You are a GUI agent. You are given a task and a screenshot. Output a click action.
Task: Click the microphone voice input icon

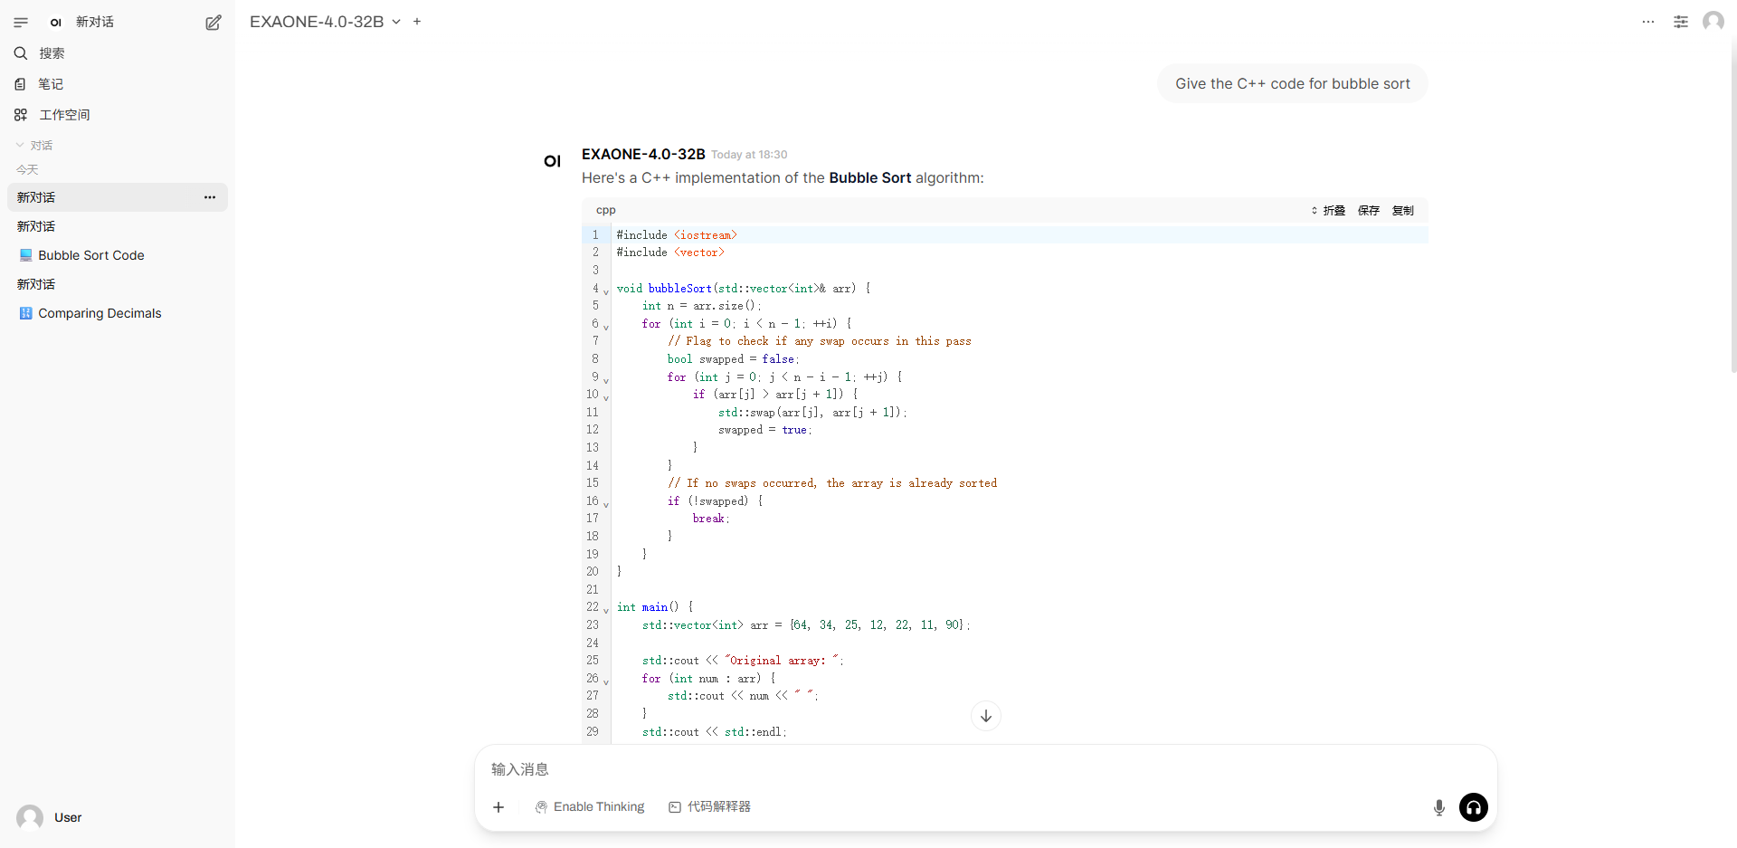click(1438, 807)
